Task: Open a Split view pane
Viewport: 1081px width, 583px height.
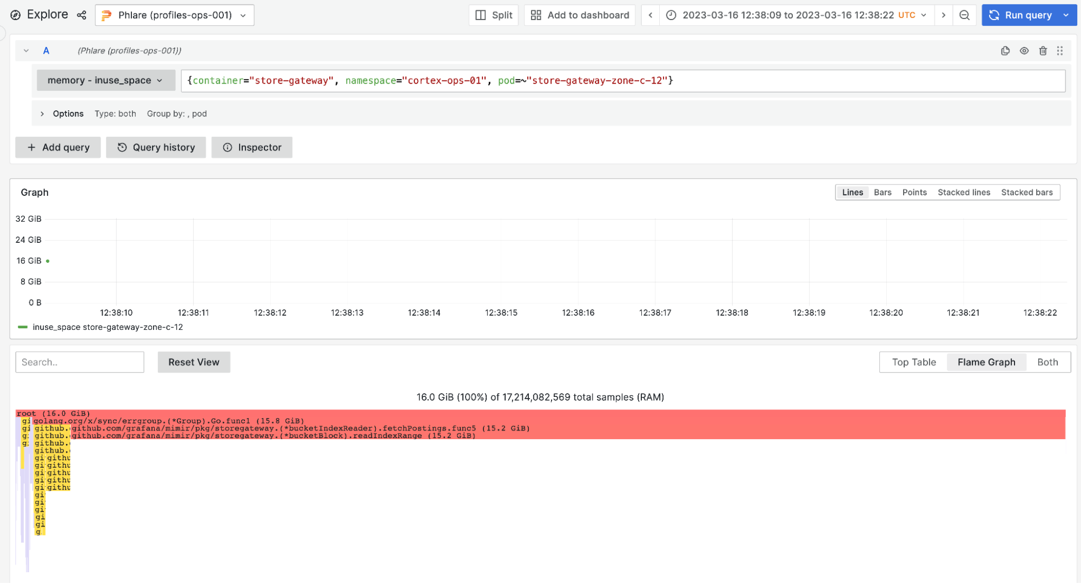Action: tap(493, 15)
